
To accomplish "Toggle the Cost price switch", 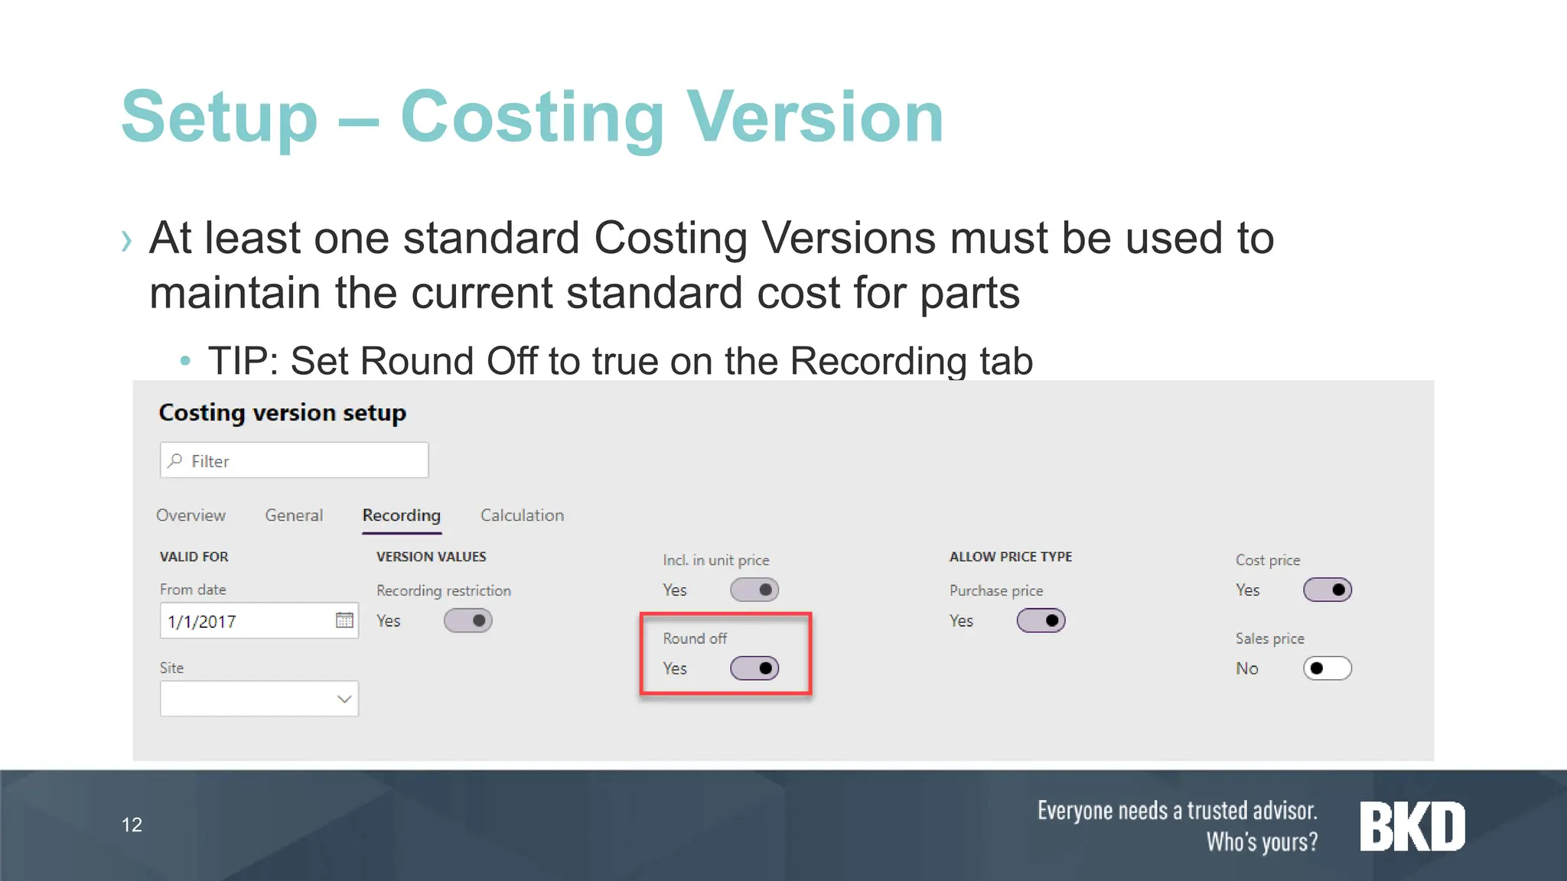I will click(1328, 590).
